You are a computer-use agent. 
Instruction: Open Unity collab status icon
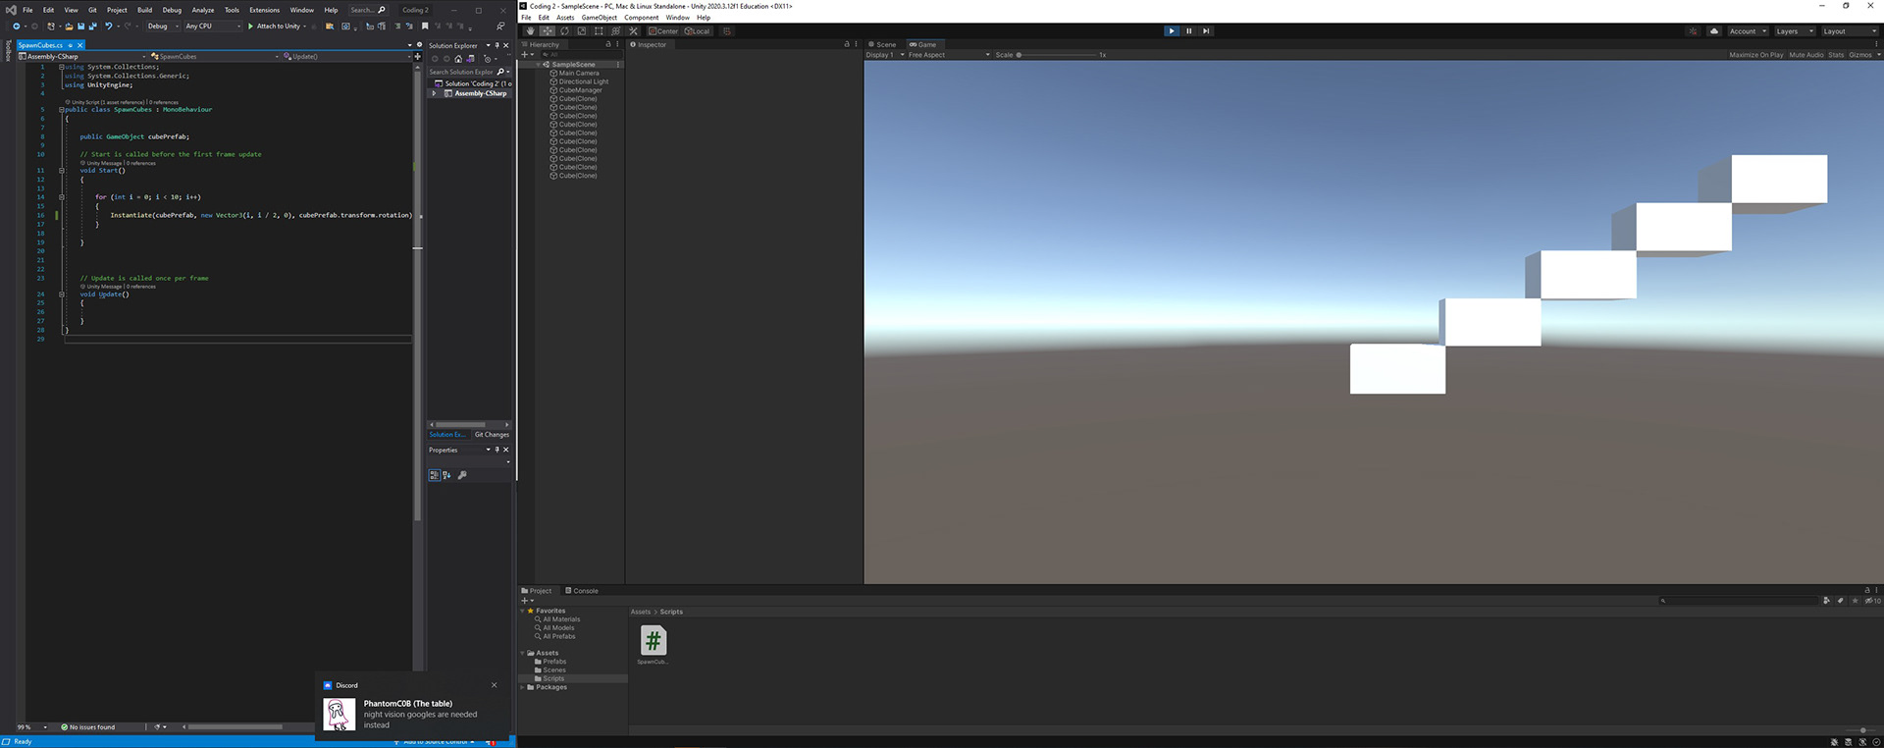tap(1693, 31)
